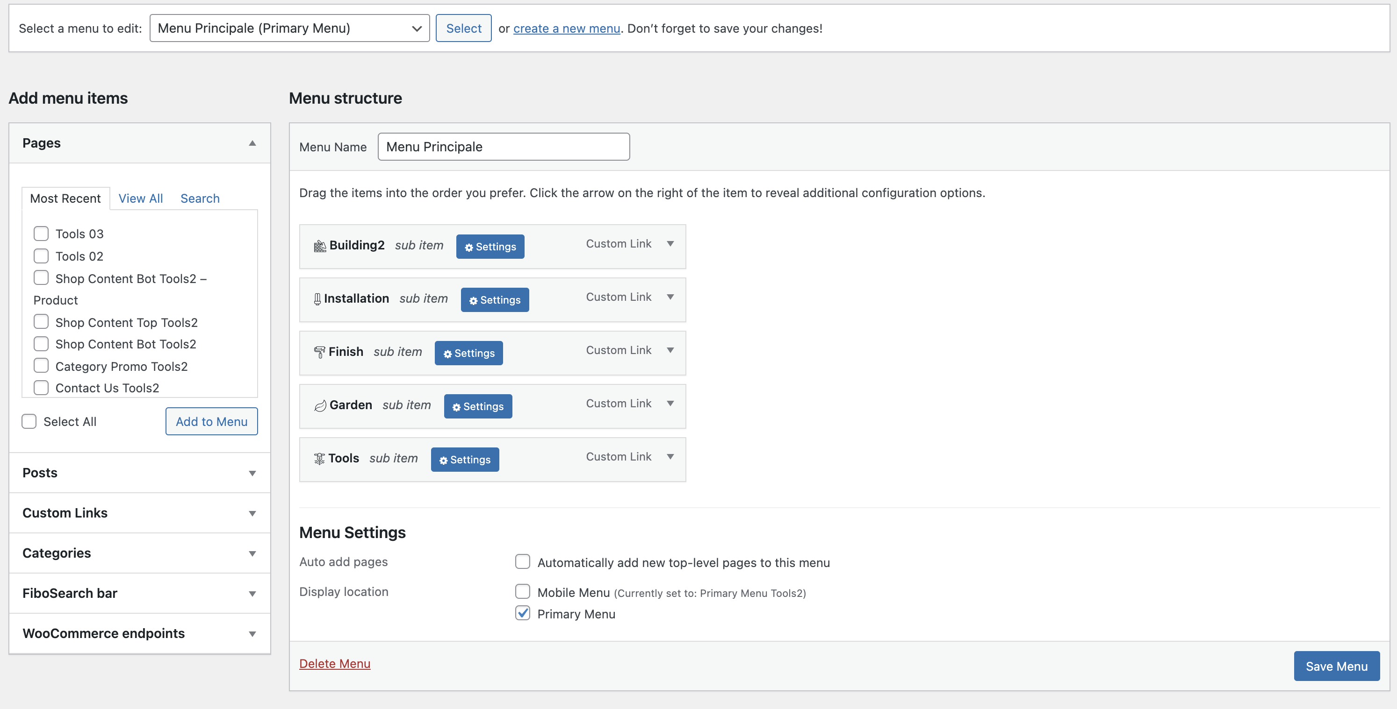Switch to the Most Recent tab
The height and width of the screenshot is (709, 1397).
65,198
